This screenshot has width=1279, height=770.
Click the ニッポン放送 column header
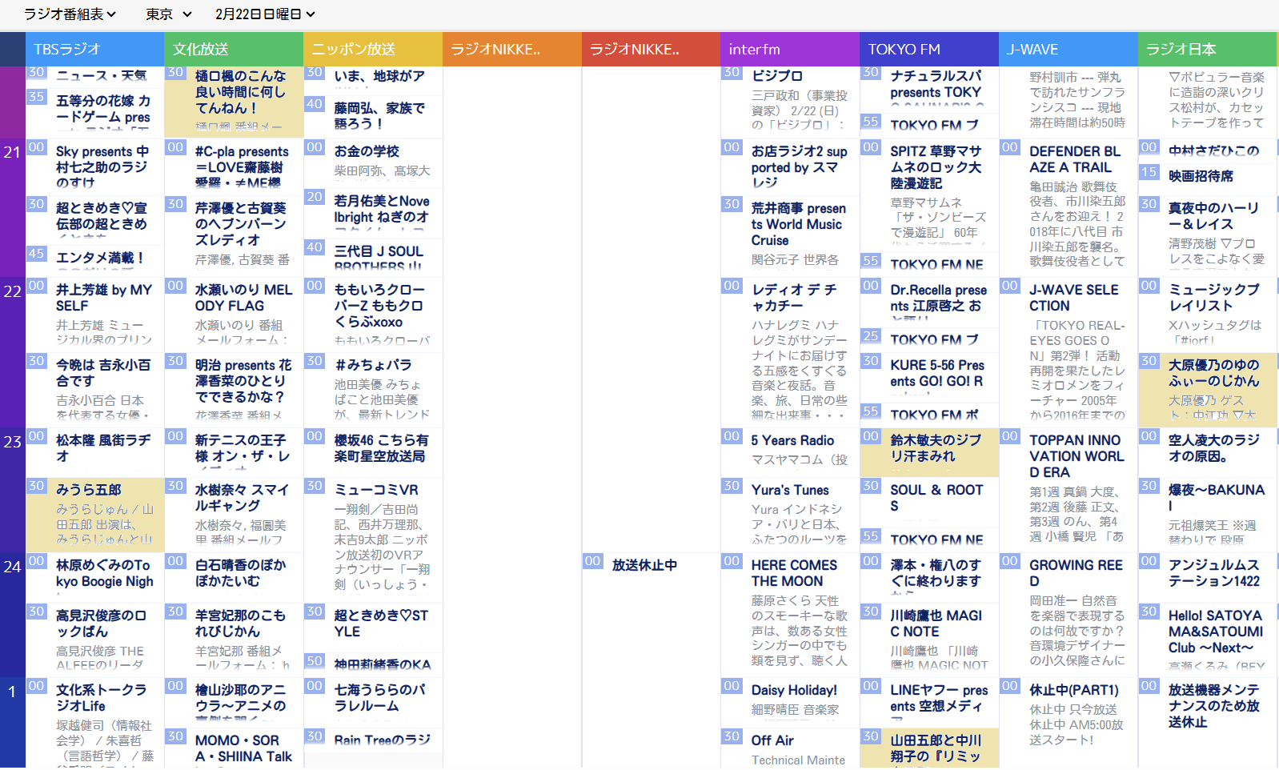[372, 50]
